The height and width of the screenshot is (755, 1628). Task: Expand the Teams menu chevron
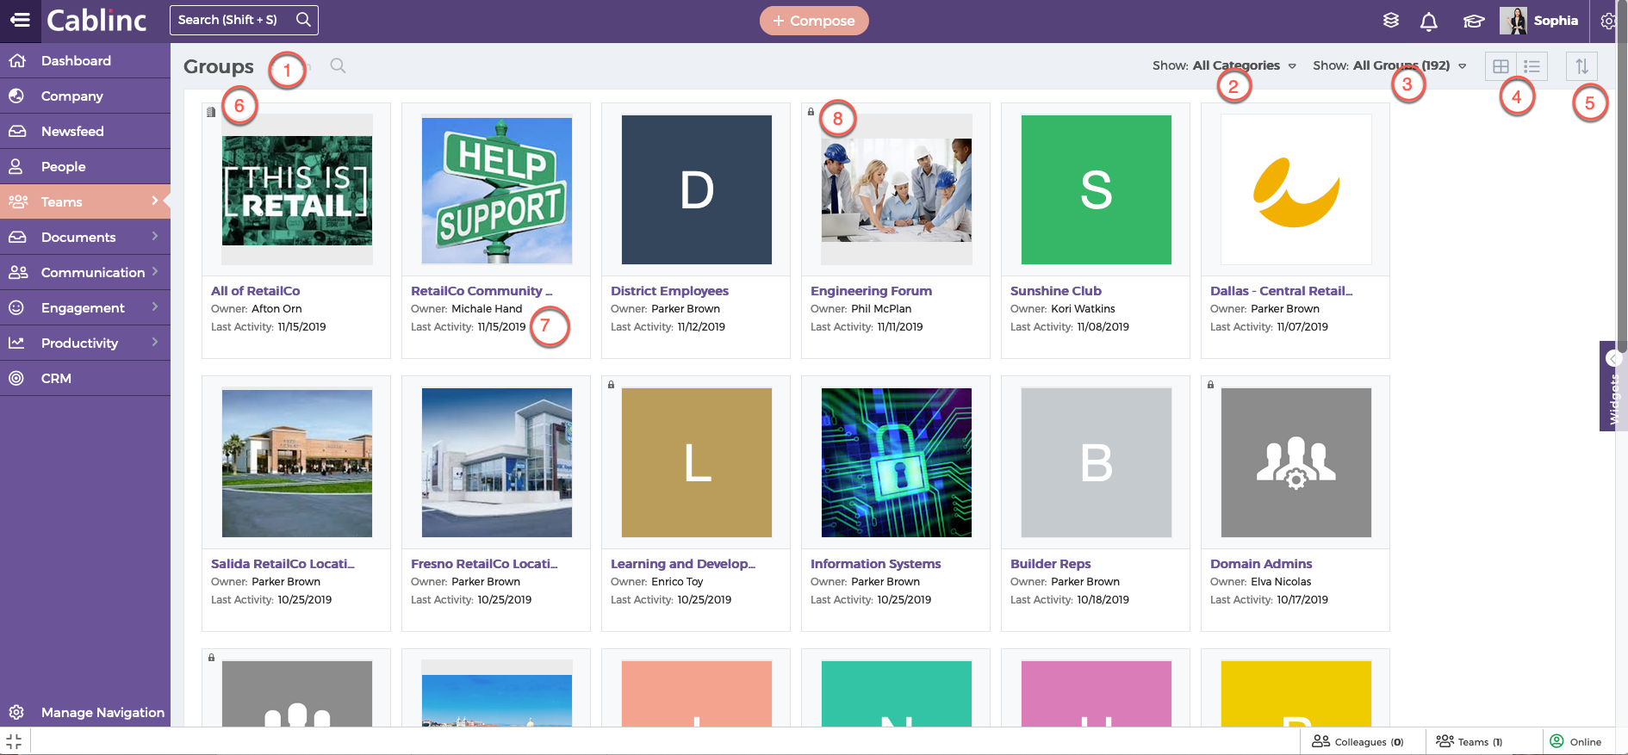155,201
